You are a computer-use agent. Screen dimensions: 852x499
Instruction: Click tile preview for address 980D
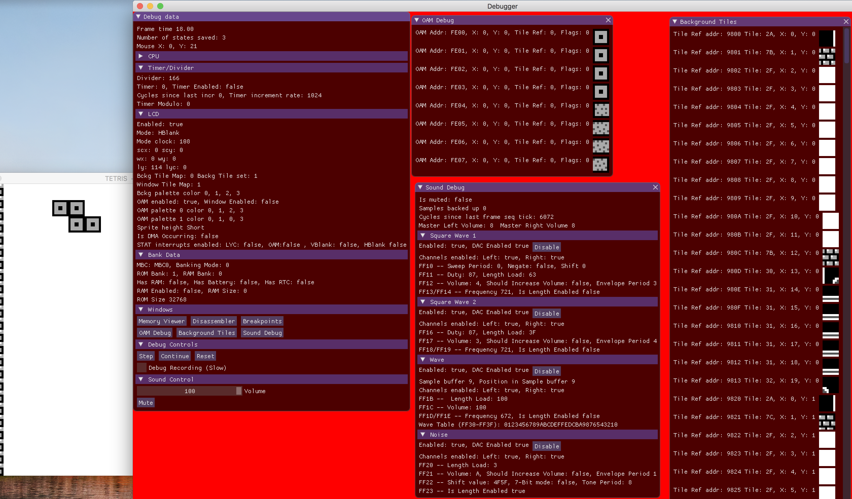click(830, 275)
